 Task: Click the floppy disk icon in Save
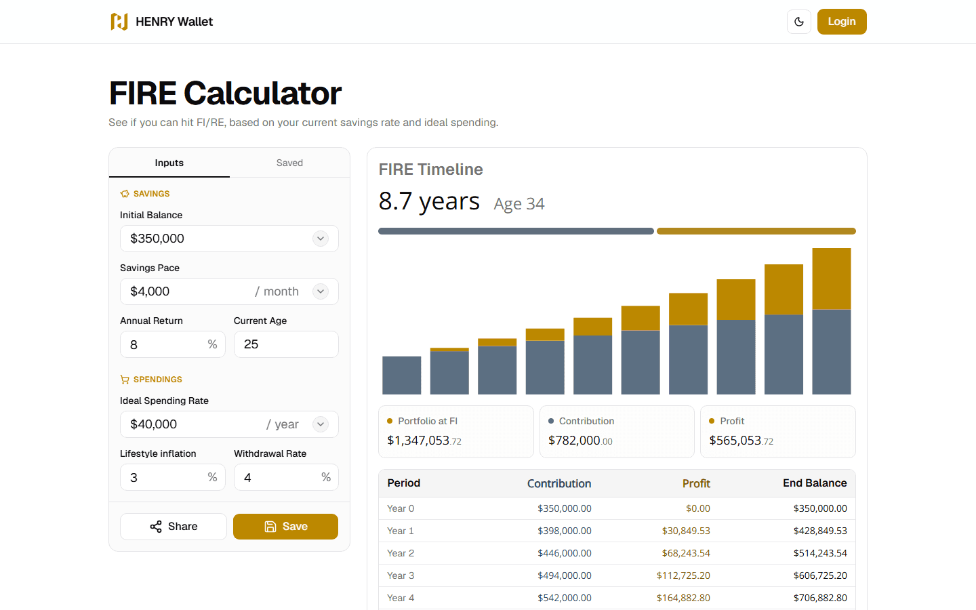(x=270, y=527)
